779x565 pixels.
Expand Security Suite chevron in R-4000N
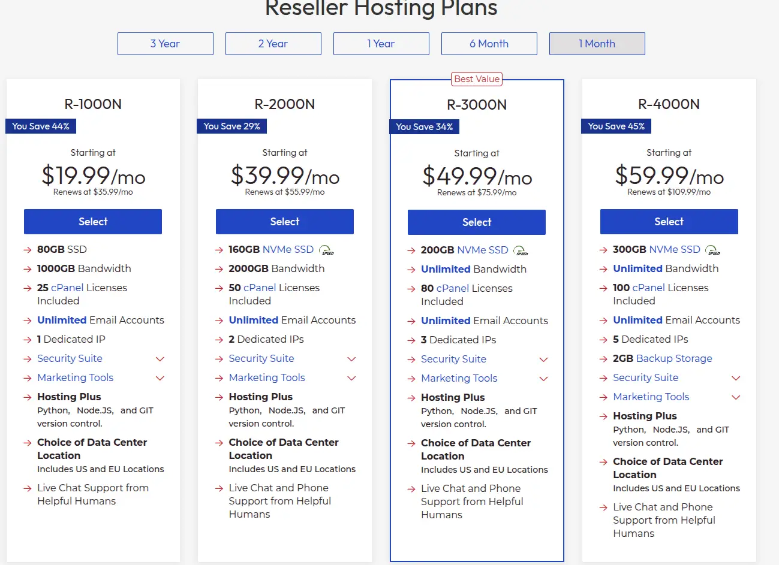(x=736, y=378)
